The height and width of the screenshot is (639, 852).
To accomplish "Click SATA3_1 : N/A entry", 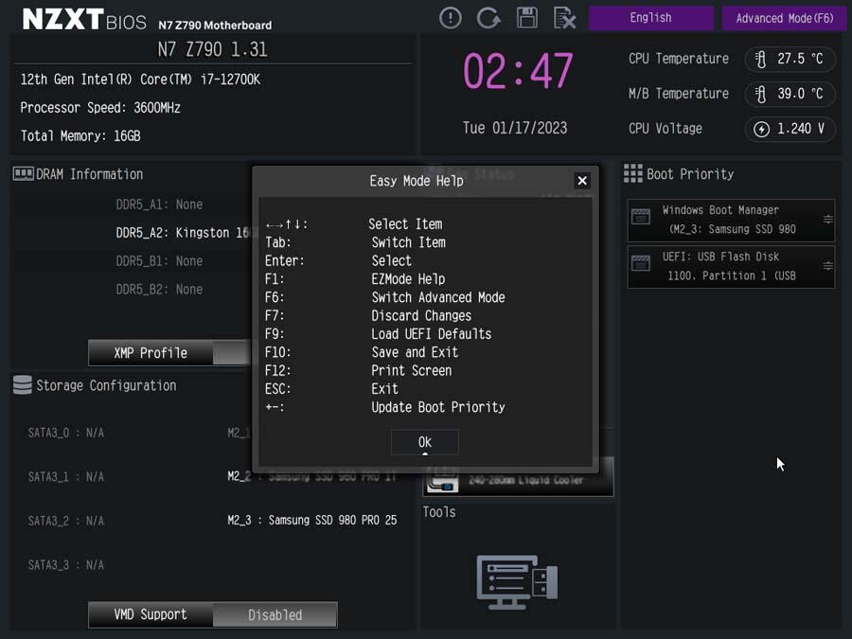I will tap(65, 476).
